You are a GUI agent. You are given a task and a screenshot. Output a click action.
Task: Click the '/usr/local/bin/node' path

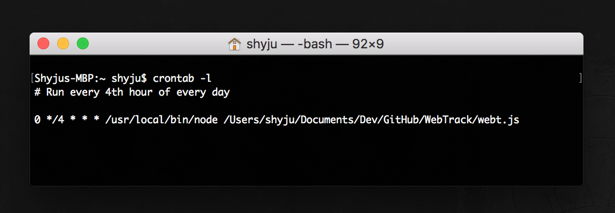161,120
